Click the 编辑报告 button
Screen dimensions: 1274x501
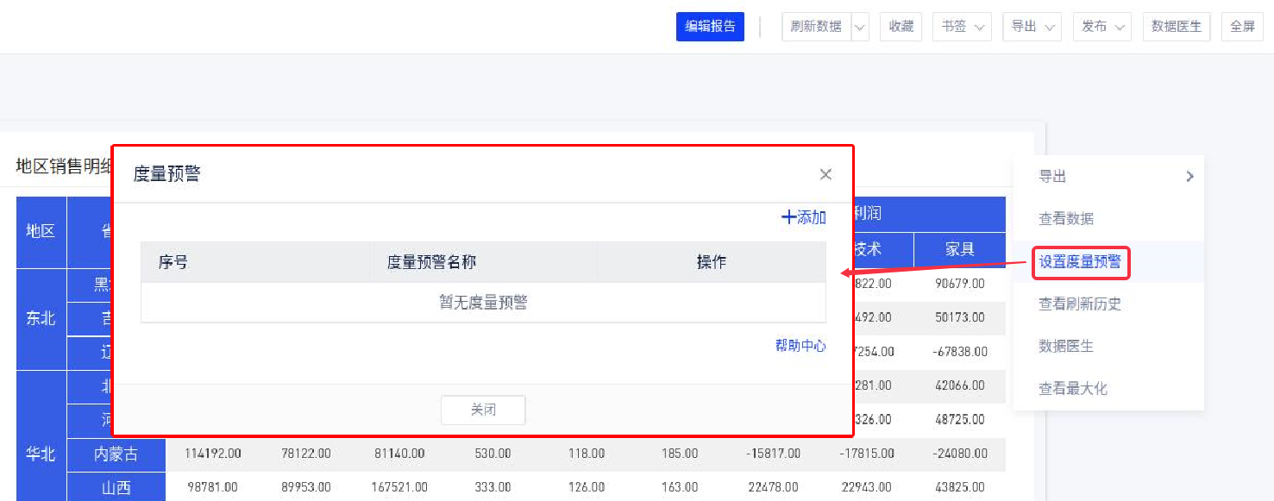pos(710,27)
